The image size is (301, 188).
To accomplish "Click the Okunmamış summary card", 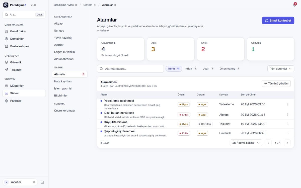I will coord(121,49).
